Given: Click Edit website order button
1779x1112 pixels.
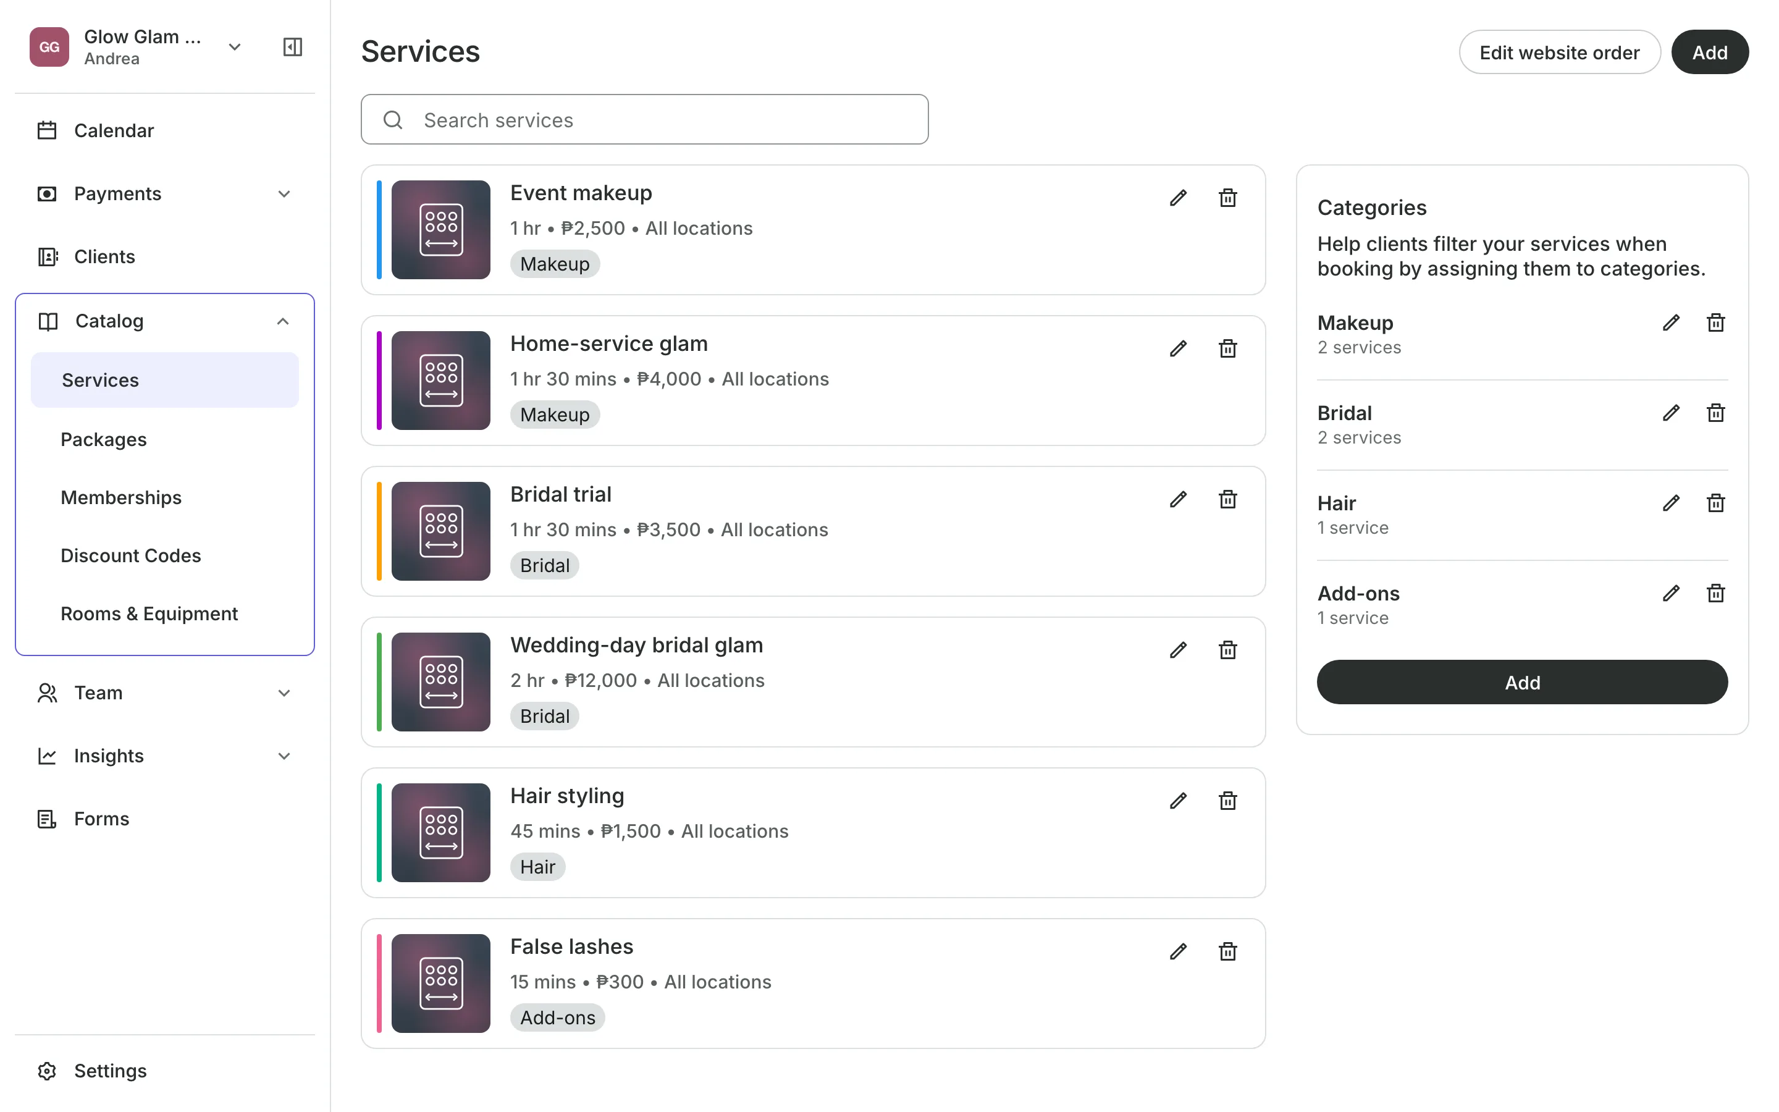Looking at the screenshot, I should 1559,53.
